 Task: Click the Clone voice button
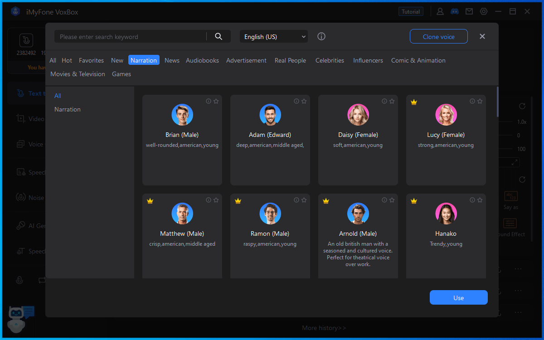438,37
